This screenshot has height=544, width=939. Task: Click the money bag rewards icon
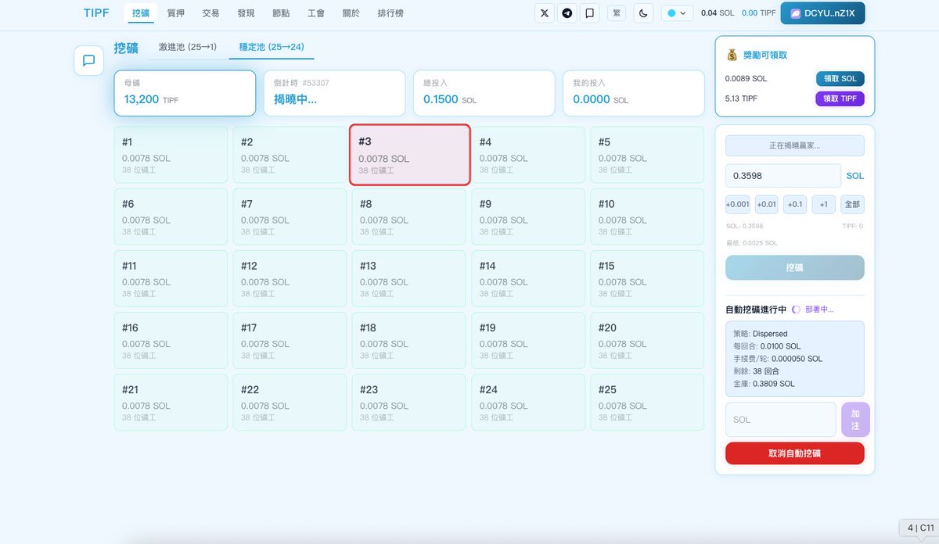click(x=732, y=55)
